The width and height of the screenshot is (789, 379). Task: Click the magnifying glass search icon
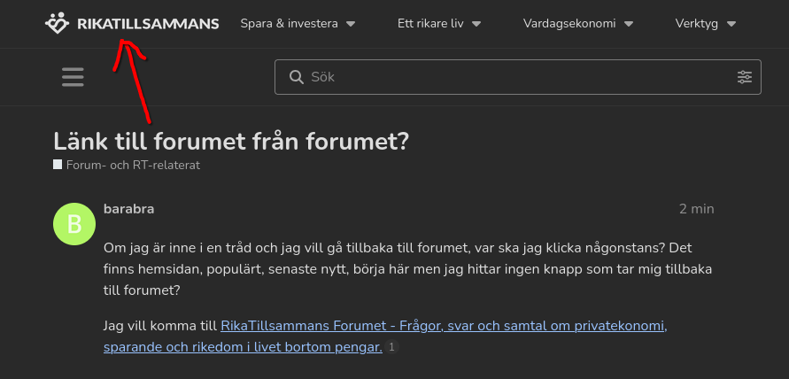click(297, 77)
